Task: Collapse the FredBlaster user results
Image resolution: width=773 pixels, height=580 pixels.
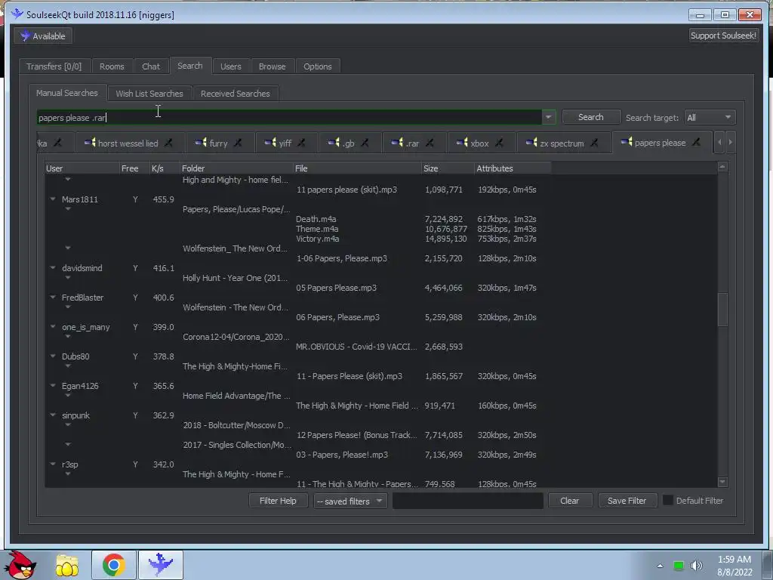Action: click(53, 298)
